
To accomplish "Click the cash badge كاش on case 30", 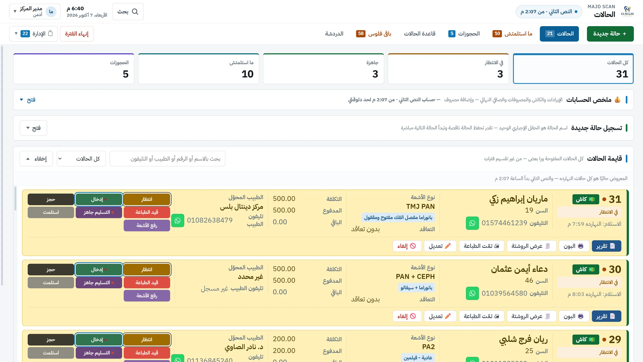I will click(x=586, y=269).
